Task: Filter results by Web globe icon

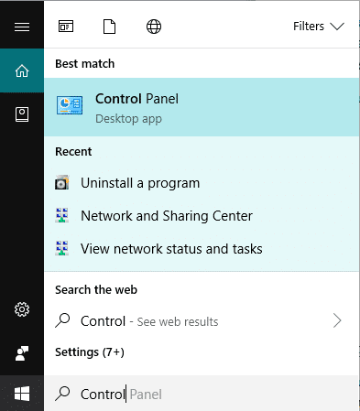Action: (x=154, y=27)
